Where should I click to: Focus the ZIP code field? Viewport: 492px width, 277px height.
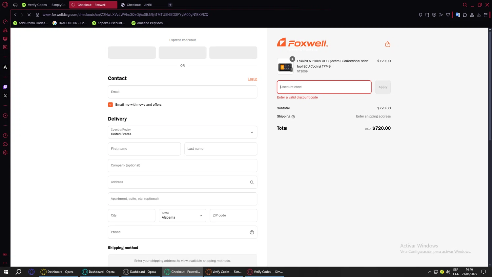click(234, 216)
